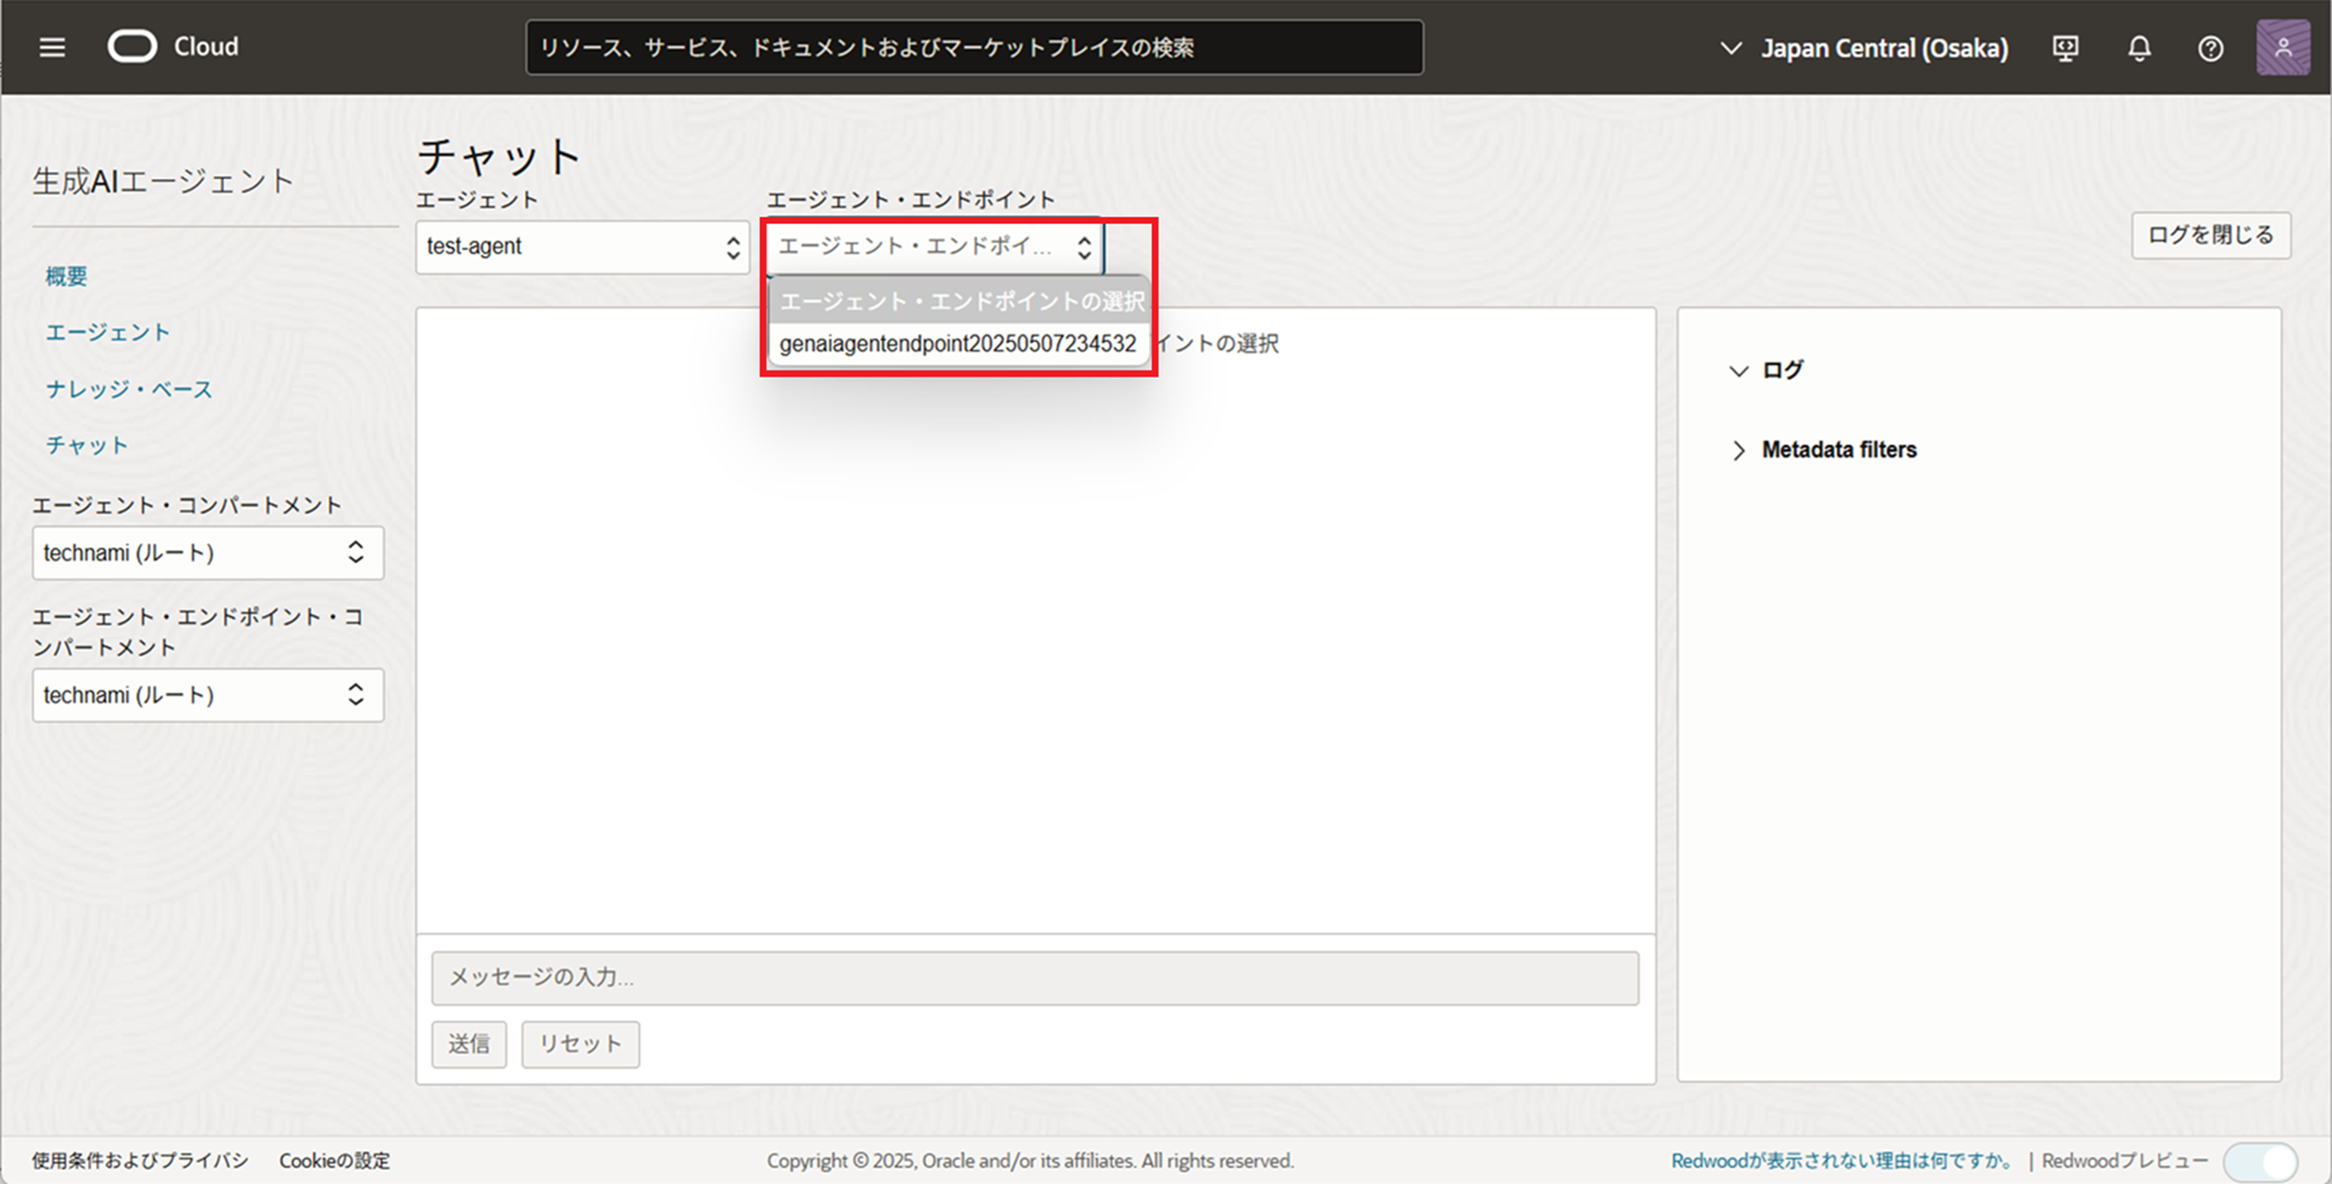
Task: Open 使用条件およびプライバシ footer link
Action: coord(141,1161)
